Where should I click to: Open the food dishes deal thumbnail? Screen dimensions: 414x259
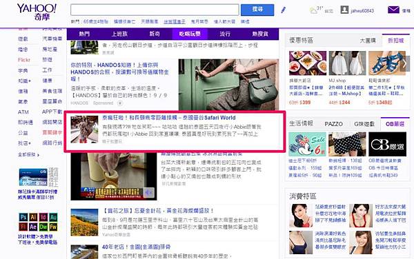click(x=308, y=63)
